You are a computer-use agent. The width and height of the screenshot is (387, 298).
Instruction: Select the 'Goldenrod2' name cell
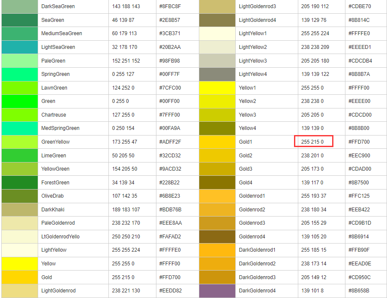(267, 210)
